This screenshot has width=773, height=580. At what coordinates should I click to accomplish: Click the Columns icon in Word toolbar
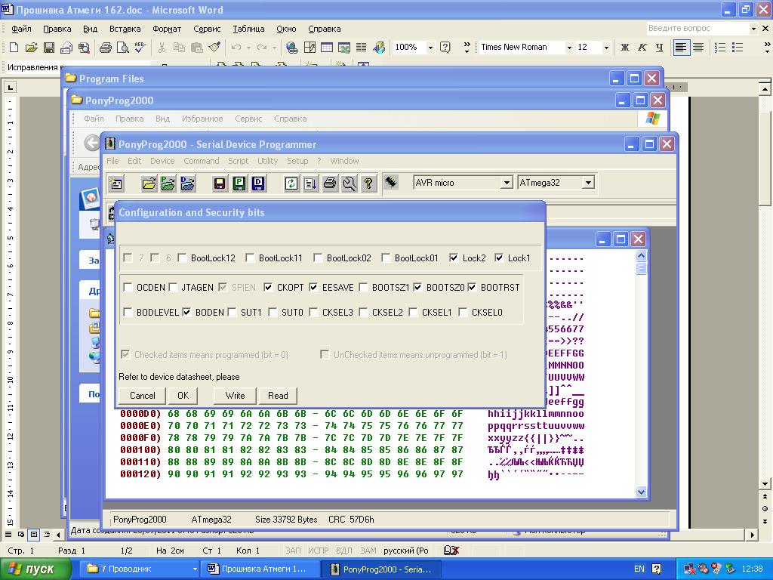click(x=362, y=48)
